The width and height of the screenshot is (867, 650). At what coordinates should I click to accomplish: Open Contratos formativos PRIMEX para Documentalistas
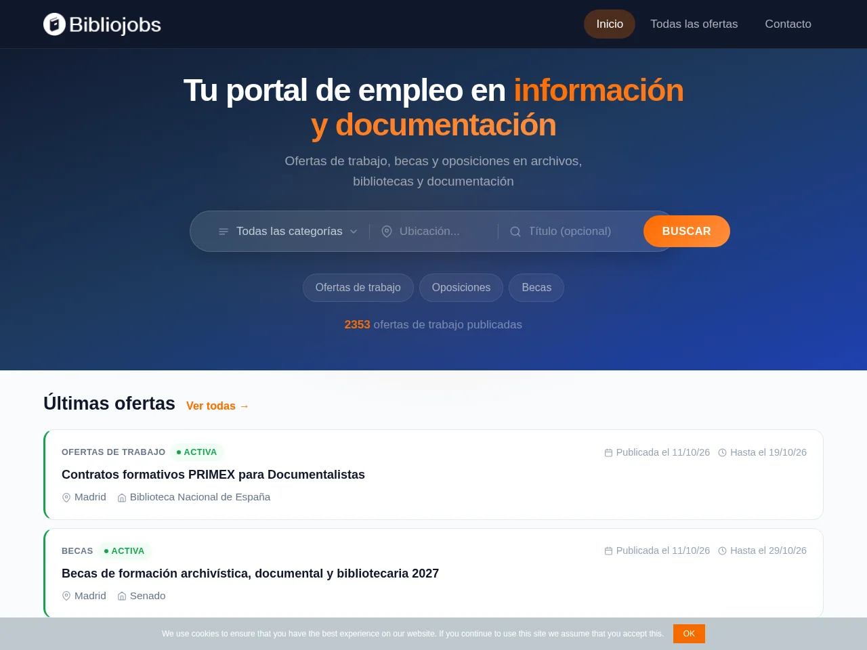(213, 475)
